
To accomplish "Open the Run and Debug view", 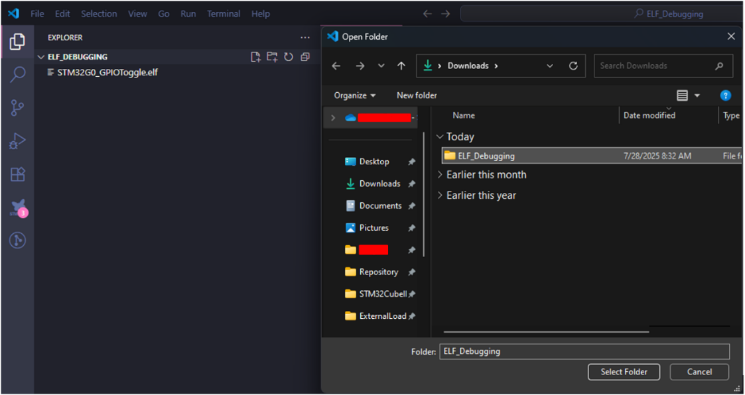I will [17, 141].
